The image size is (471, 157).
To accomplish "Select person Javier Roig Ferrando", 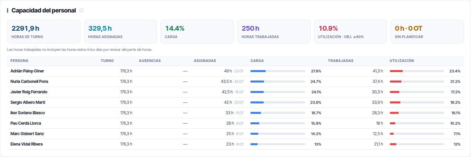I will pos(29,92).
